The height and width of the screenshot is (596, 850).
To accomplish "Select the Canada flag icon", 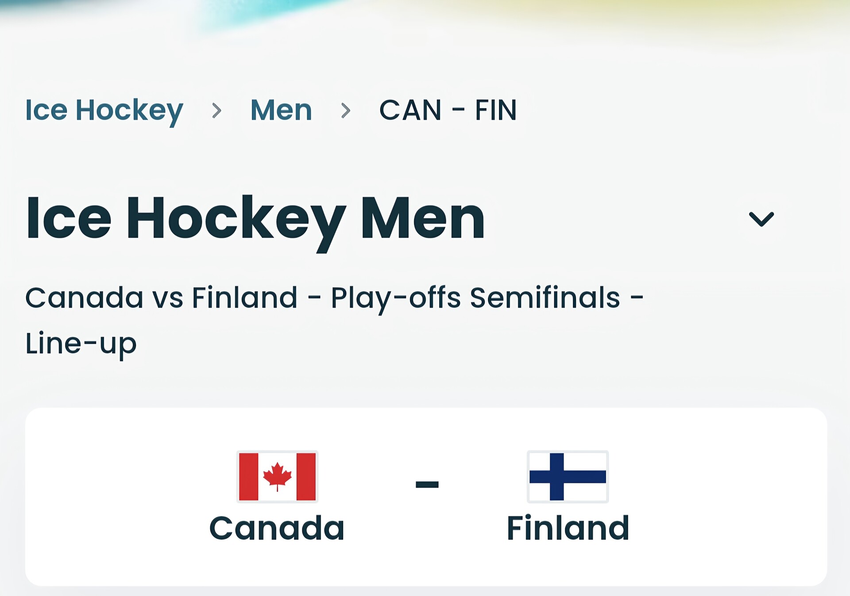I will click(x=277, y=477).
